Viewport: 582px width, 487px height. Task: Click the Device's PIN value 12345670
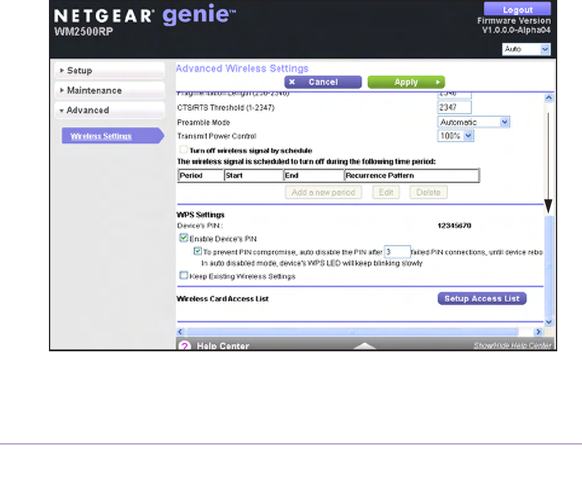click(x=454, y=226)
